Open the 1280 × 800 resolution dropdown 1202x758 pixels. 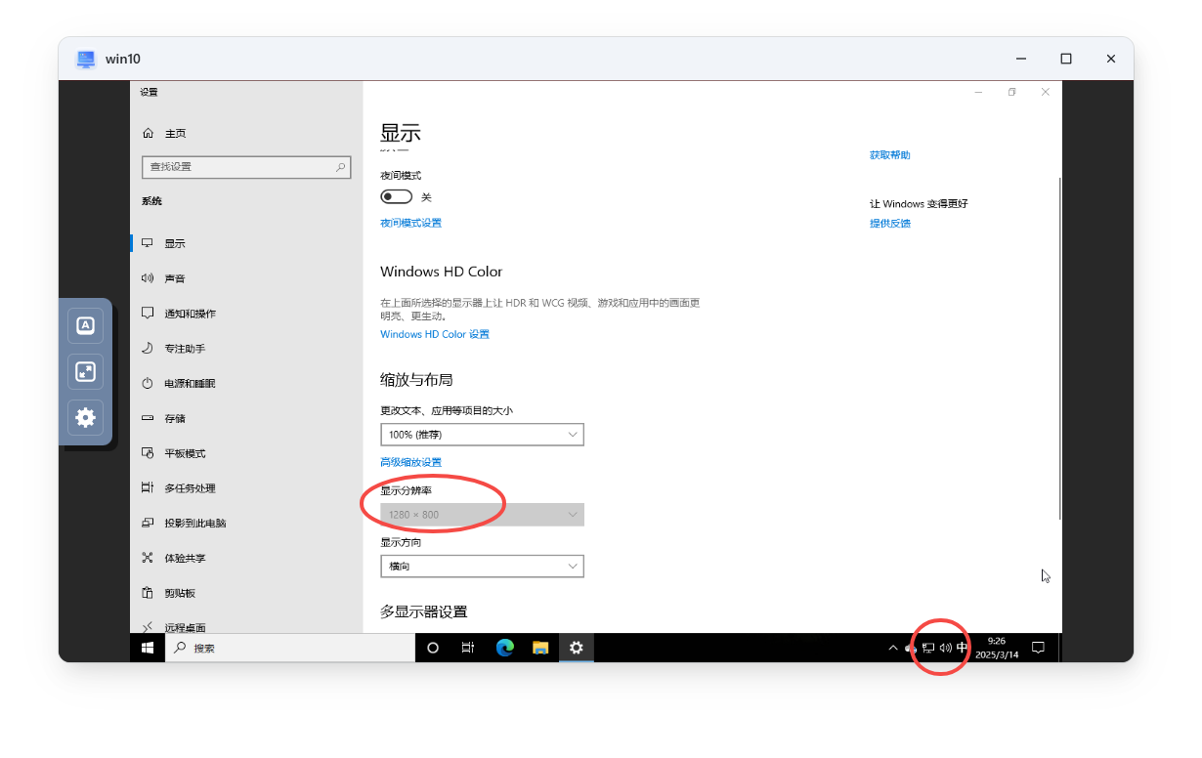pyautogui.click(x=482, y=514)
